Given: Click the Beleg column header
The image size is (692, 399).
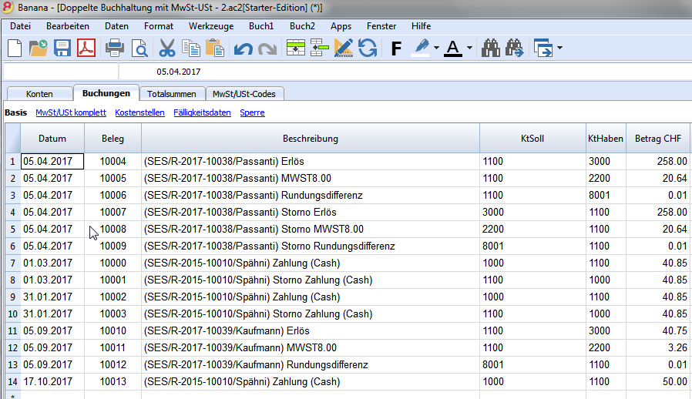Looking at the screenshot, I should click(113, 138).
